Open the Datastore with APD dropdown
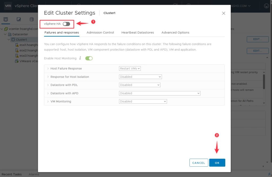 (160, 93)
